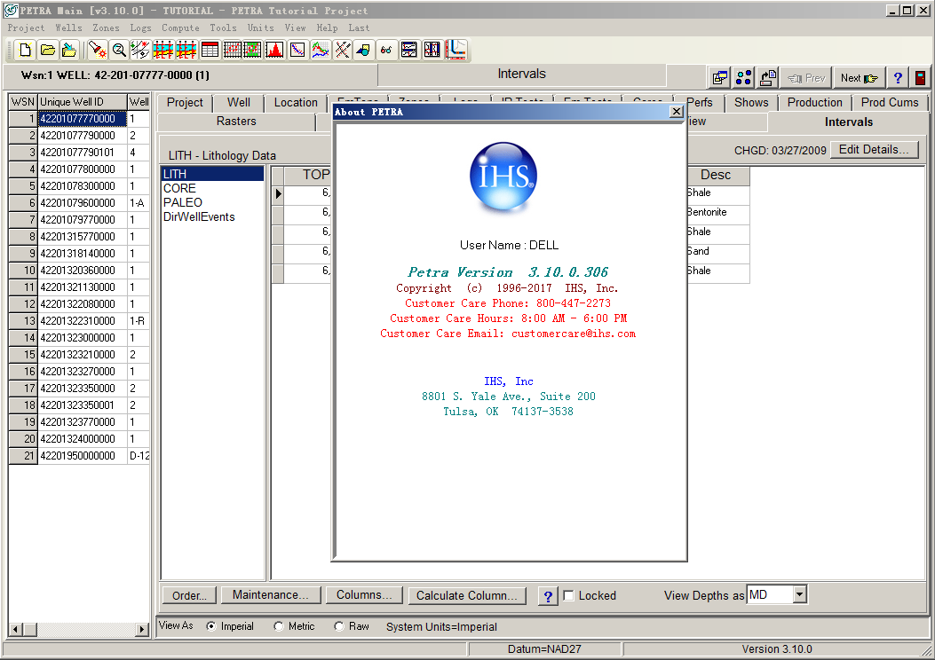Select the Metric radio button

pos(279,626)
